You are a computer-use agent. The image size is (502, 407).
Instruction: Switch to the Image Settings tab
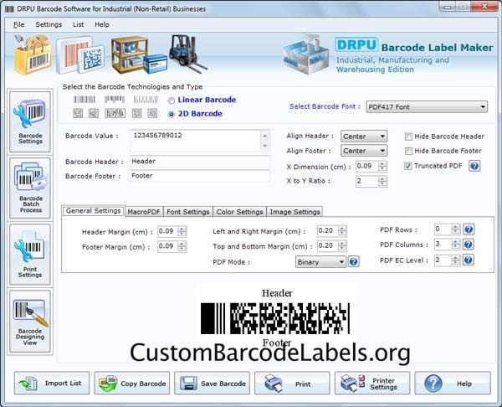(295, 212)
